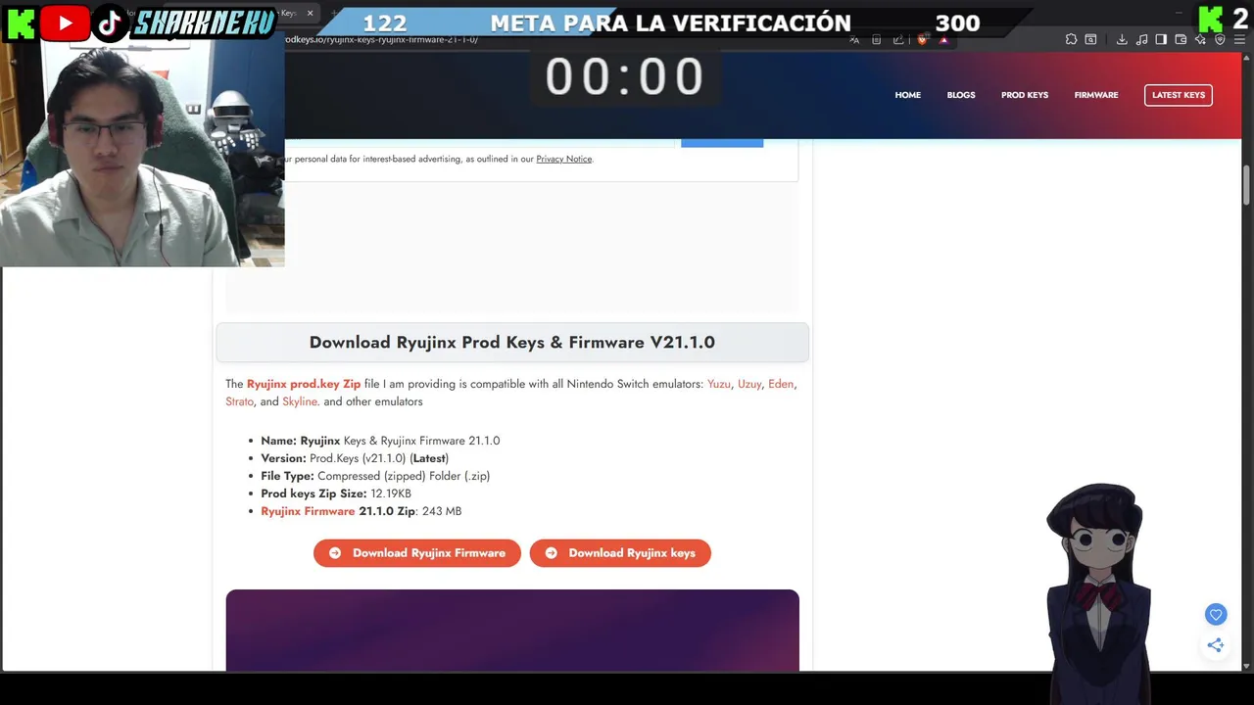Viewport: 1254px width, 705px height.
Task: Open the browser hamburger main menu
Action: point(1239,40)
